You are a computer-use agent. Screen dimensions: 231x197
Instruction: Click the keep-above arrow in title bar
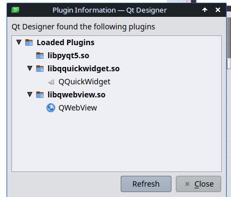[x=205, y=10]
